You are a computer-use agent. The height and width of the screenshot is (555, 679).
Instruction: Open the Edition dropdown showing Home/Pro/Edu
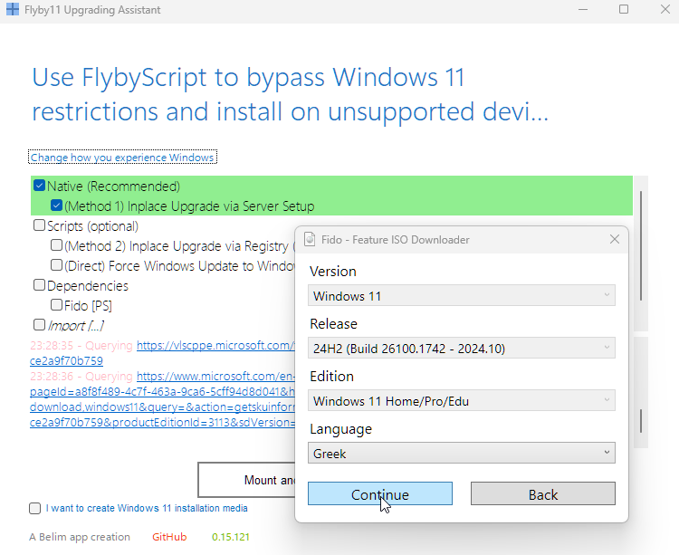pos(461,401)
